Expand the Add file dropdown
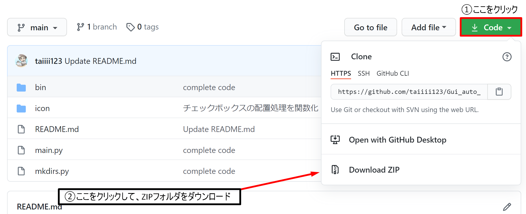The width and height of the screenshot is (526, 214). 429,27
